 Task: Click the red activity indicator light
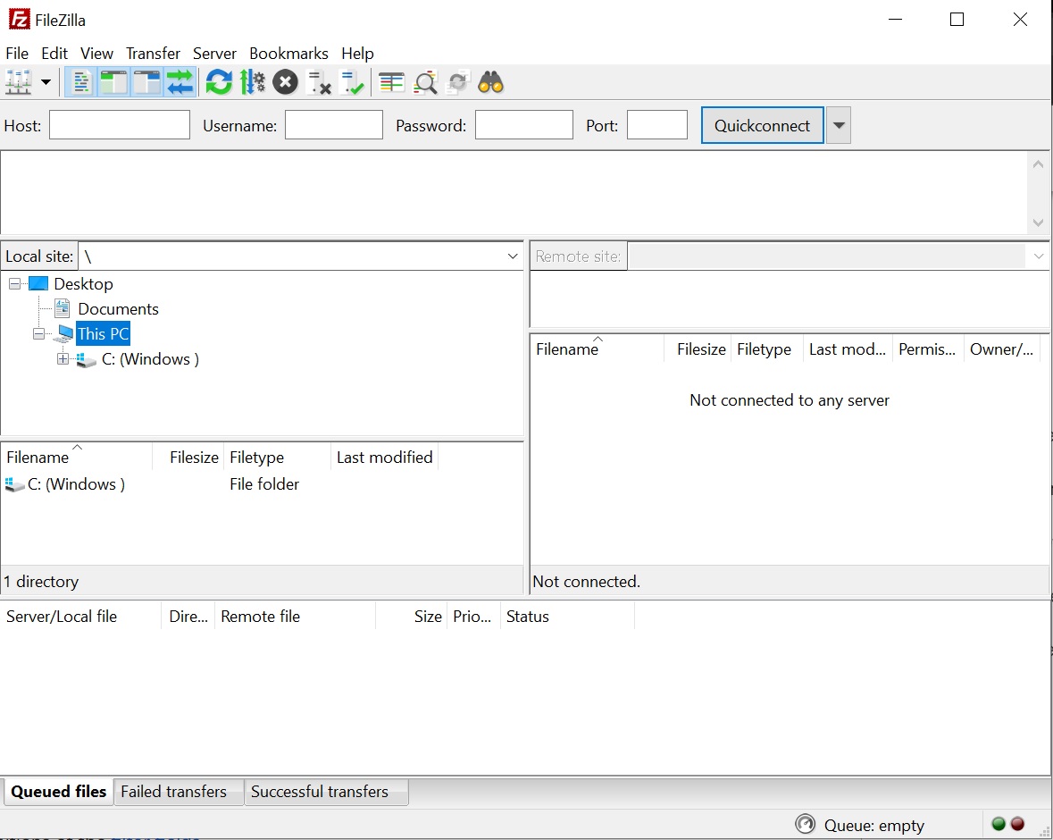click(1018, 824)
